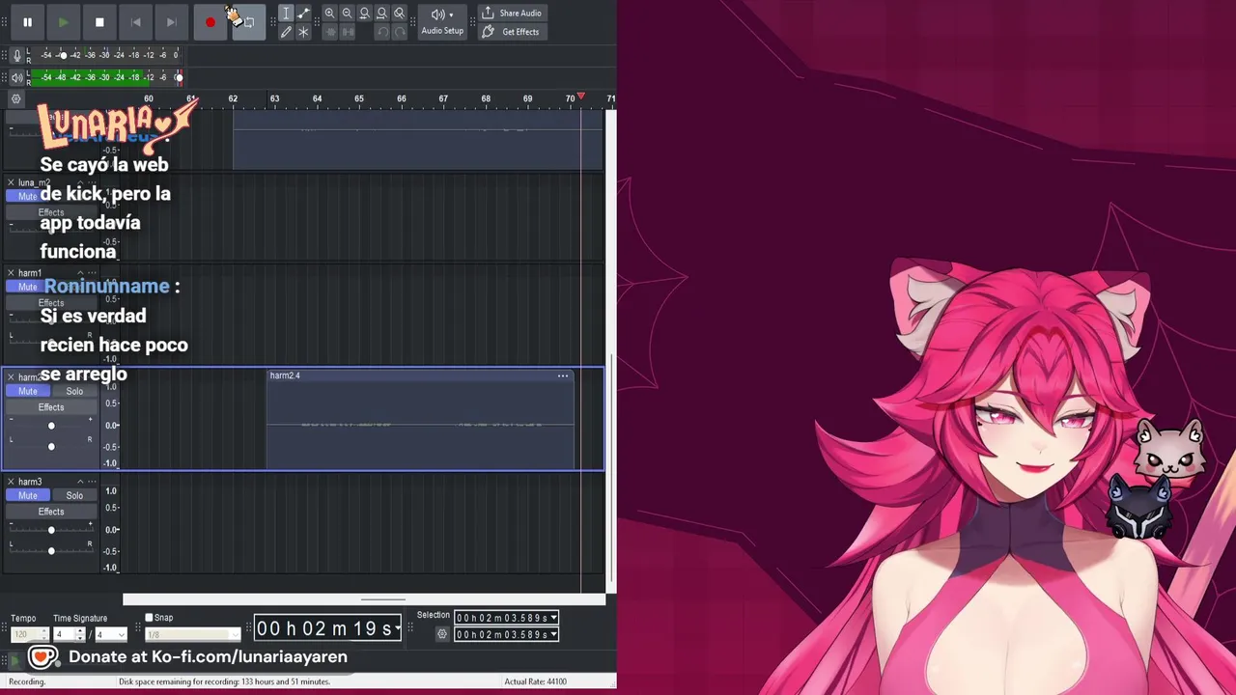Click Trim audio outside selection icon
Screen dimensions: 1236x695
click(x=329, y=32)
